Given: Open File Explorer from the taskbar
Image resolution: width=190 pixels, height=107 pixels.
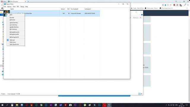Looking at the screenshot, I should point(17,105).
